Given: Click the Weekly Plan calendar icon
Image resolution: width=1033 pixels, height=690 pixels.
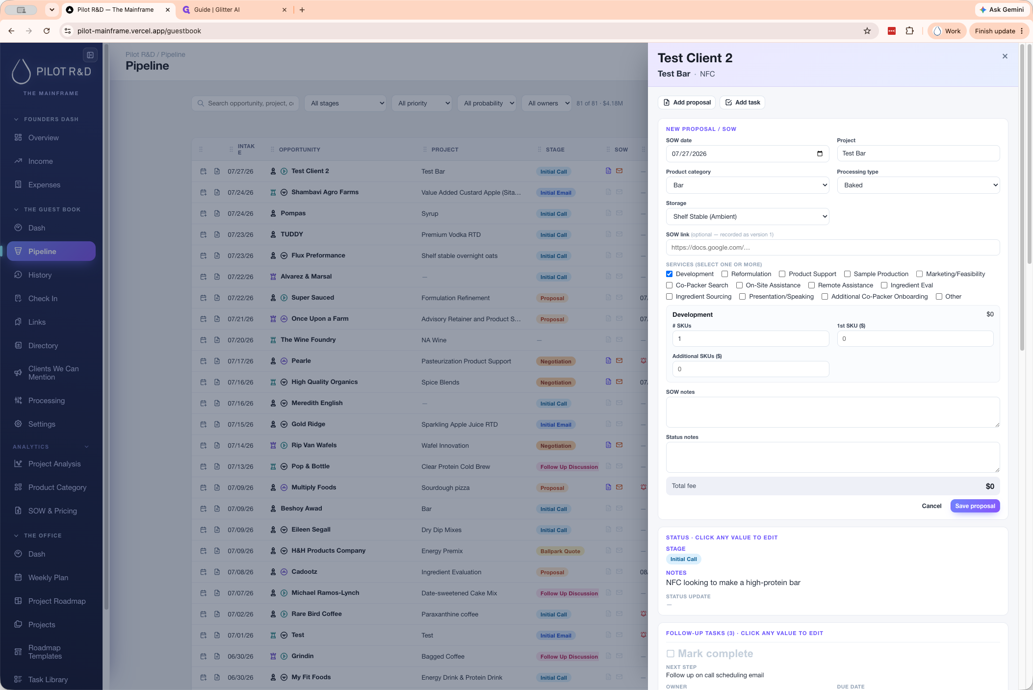Looking at the screenshot, I should [x=18, y=577].
